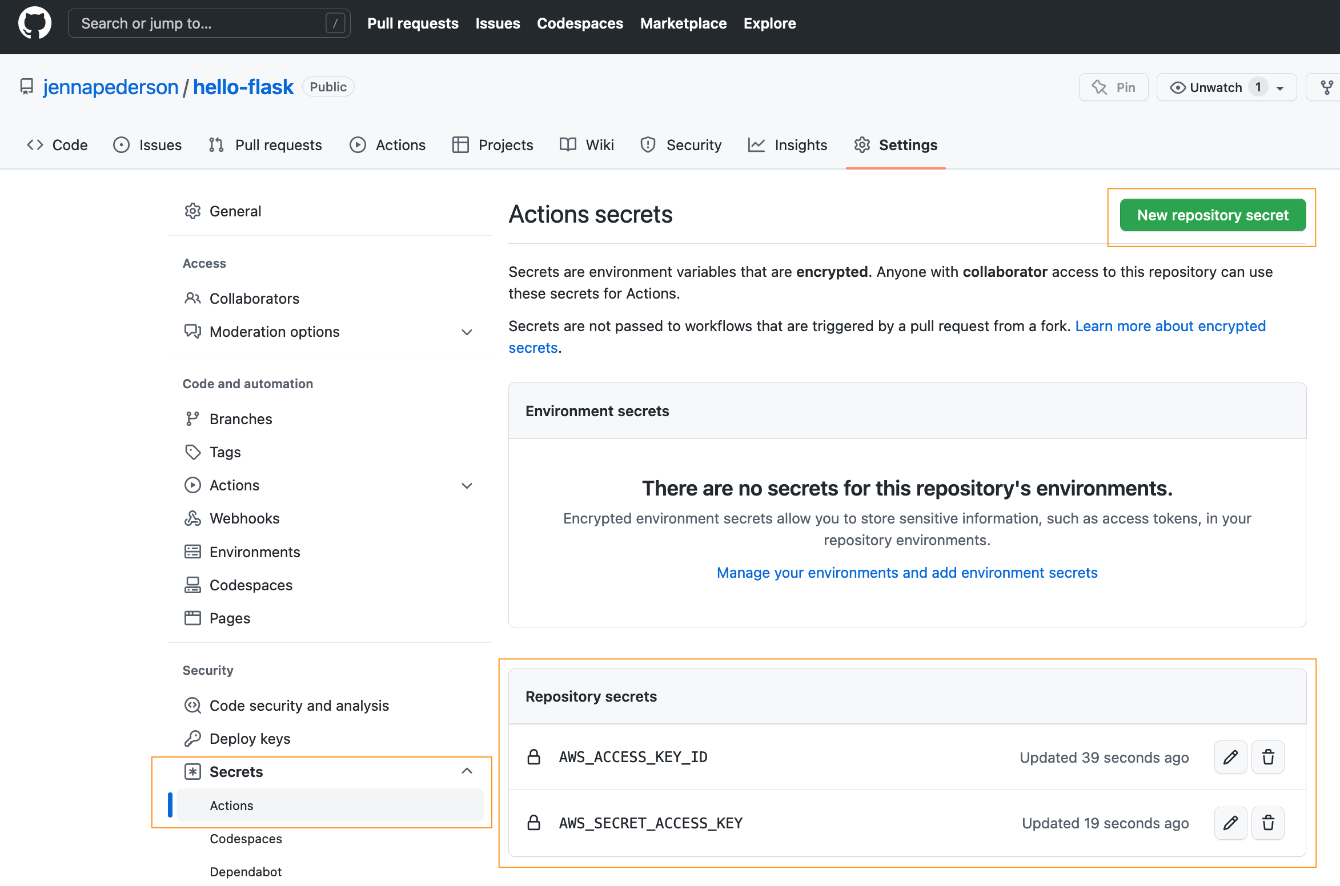Click the lock icon beside AWS_ACCESS_KEY_ID

click(x=534, y=757)
